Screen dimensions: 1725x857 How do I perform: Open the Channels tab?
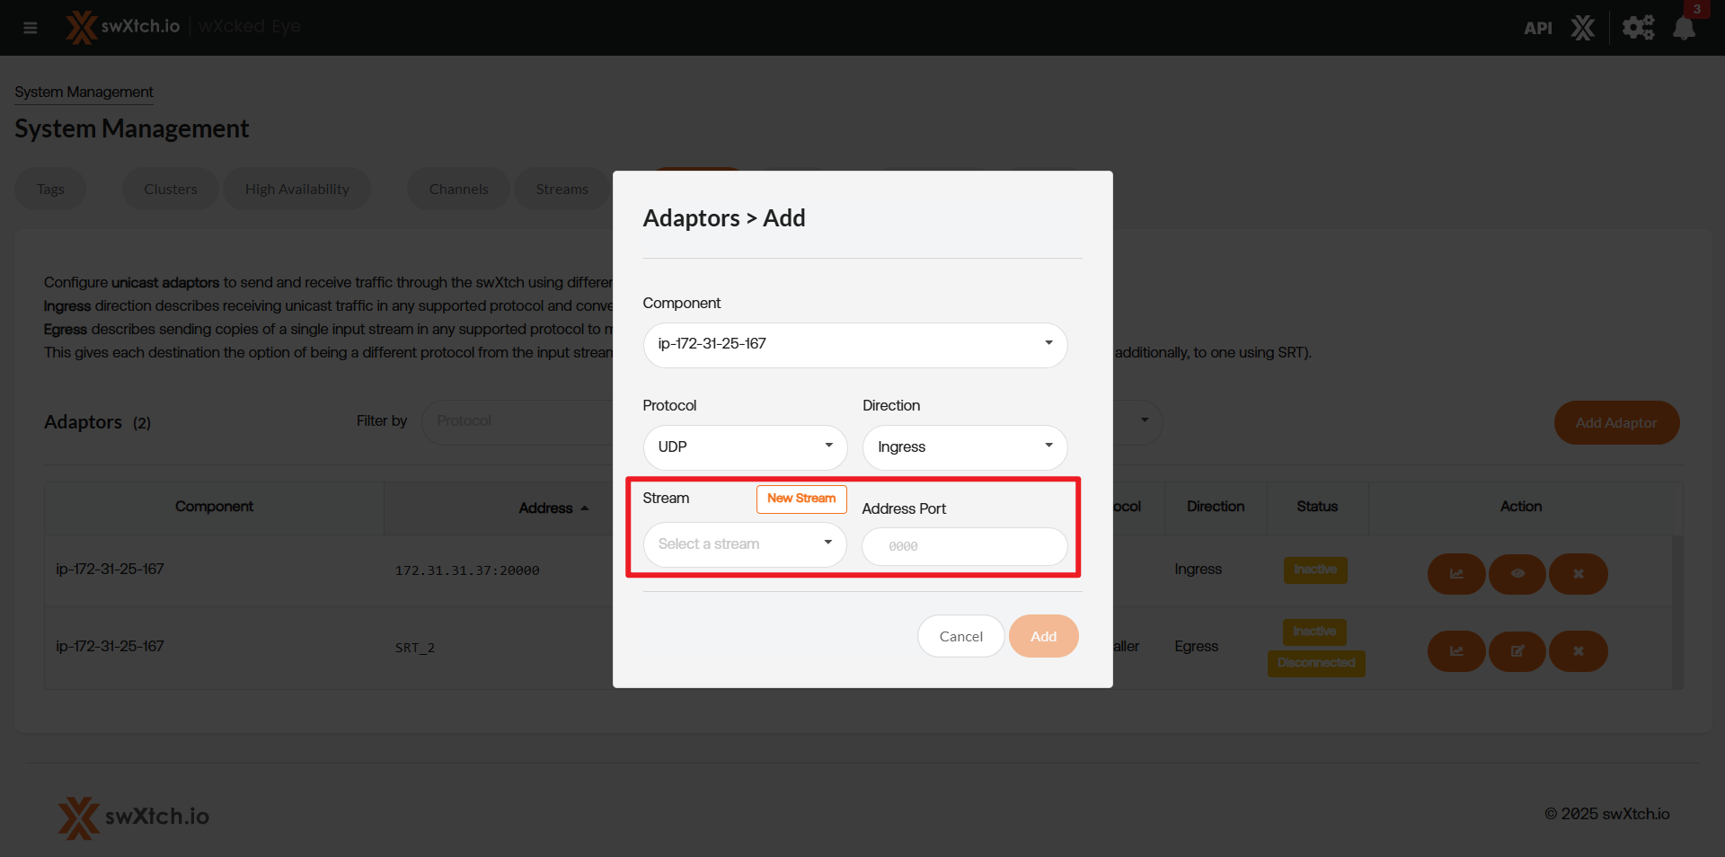click(458, 190)
